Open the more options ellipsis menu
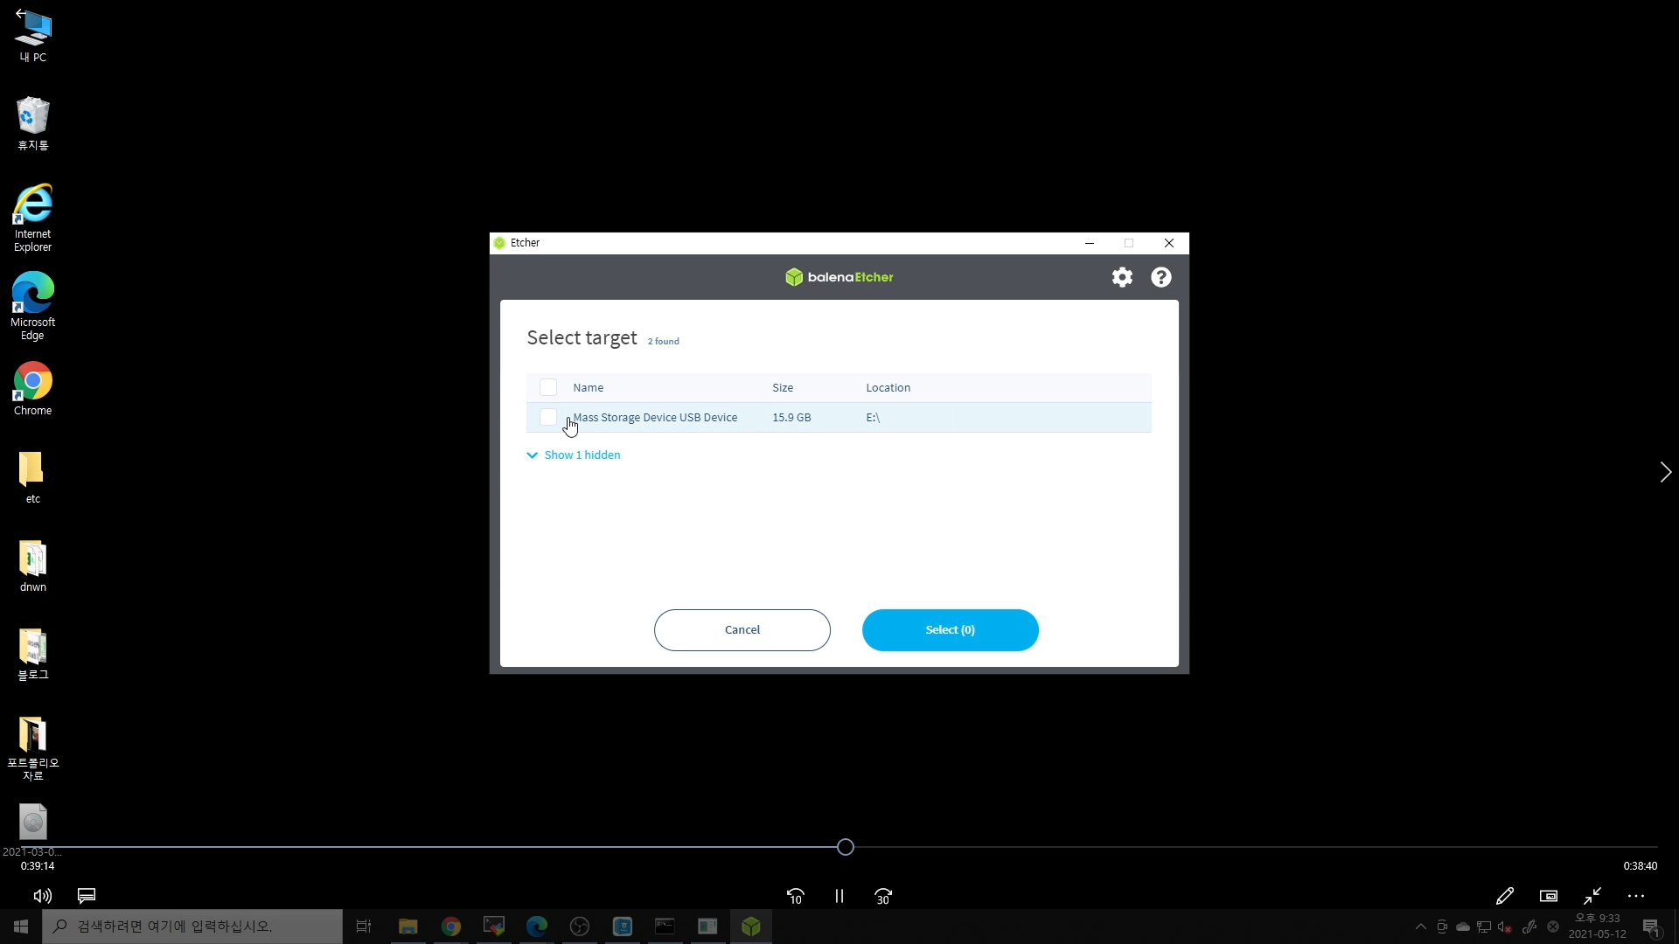 pyautogui.click(x=1636, y=896)
